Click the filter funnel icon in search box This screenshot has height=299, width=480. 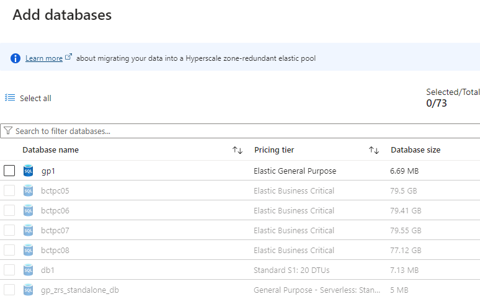pyautogui.click(x=8, y=131)
